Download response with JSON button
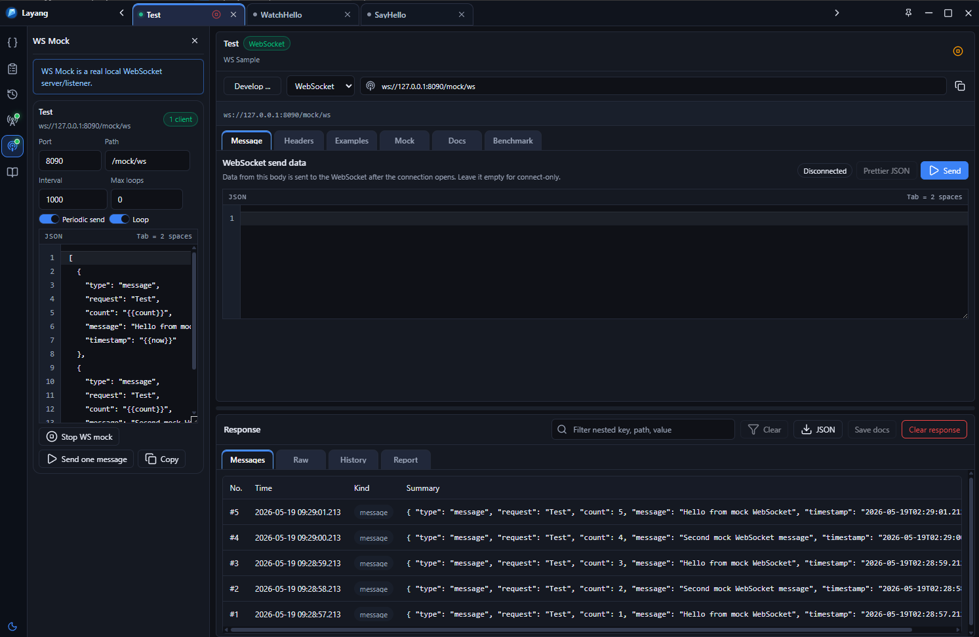Viewport: 979px width, 637px height. [818, 430]
